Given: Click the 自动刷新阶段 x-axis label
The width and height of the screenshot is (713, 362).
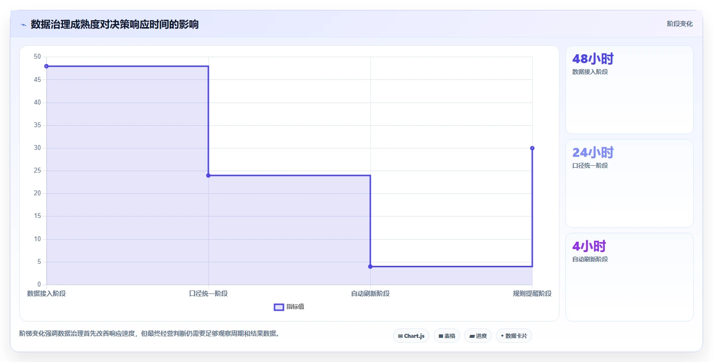Looking at the screenshot, I should tap(370, 293).
